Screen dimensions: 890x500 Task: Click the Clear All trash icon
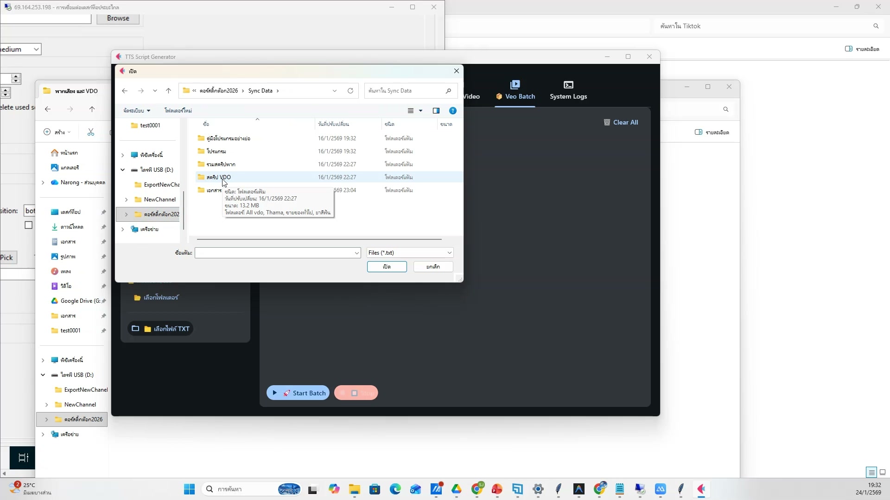tap(607, 122)
